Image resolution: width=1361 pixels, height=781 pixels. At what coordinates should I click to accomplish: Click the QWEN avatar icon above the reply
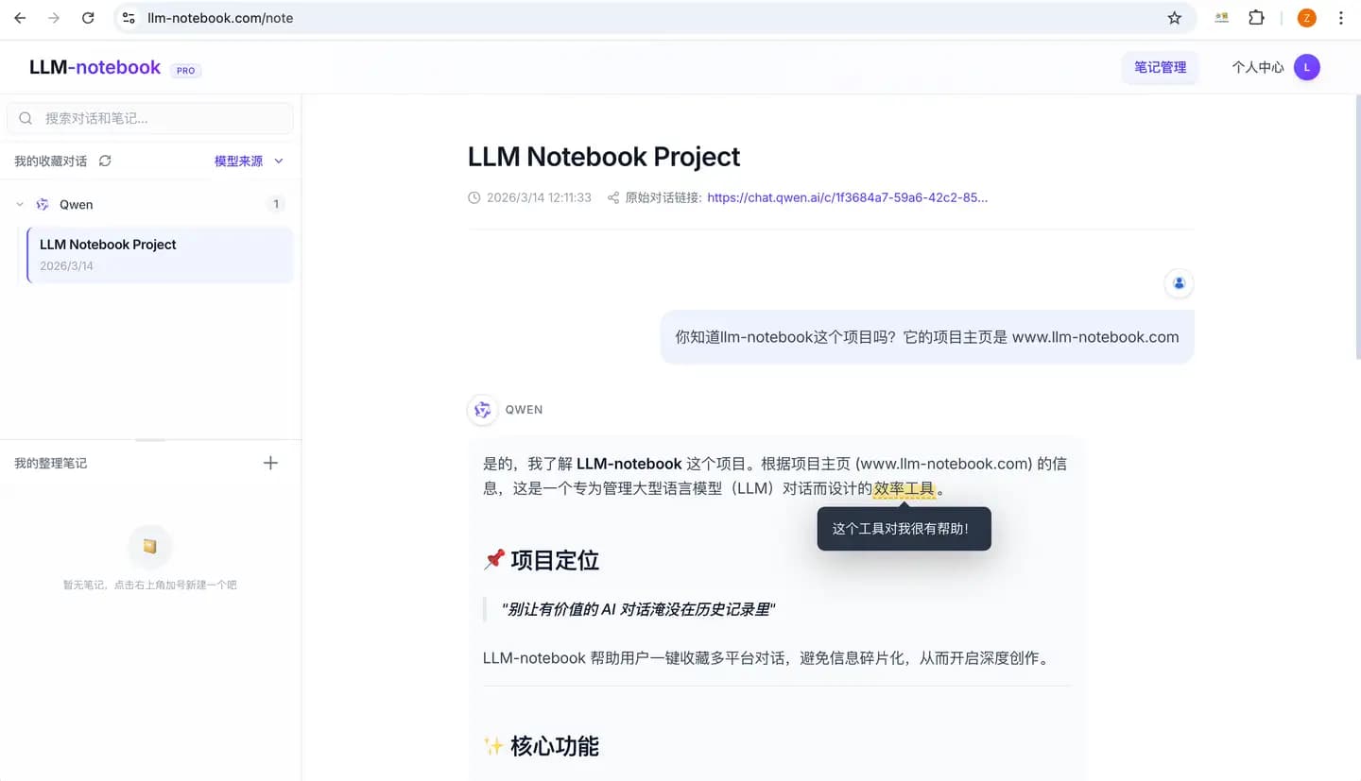pyautogui.click(x=483, y=410)
